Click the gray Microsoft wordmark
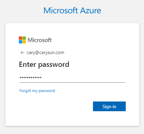This screenshot has height=134, width=144. click(x=40, y=40)
